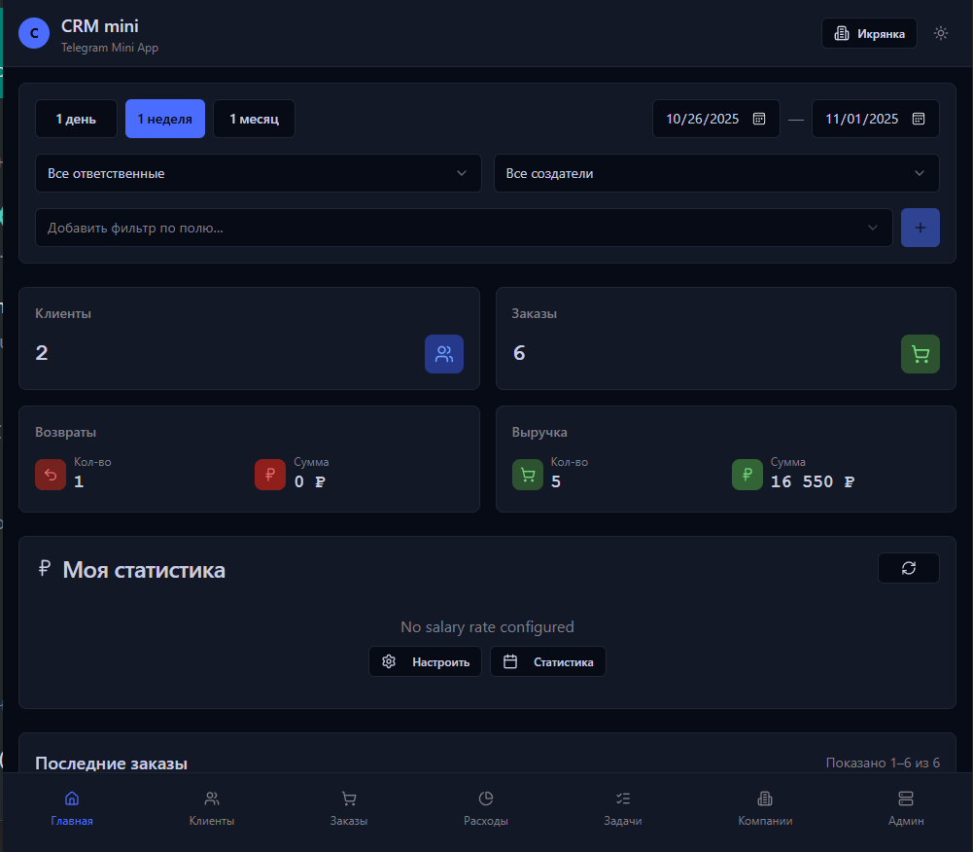Viewport: 973px width, 852px height.
Task: Open the end date calendar picker icon
Action: (919, 119)
